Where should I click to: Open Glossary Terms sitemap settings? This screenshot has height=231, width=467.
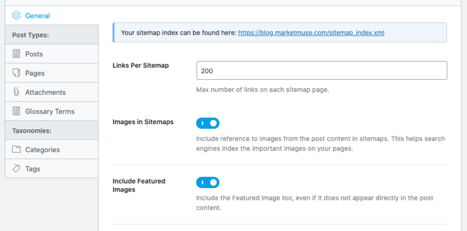pyautogui.click(x=52, y=111)
